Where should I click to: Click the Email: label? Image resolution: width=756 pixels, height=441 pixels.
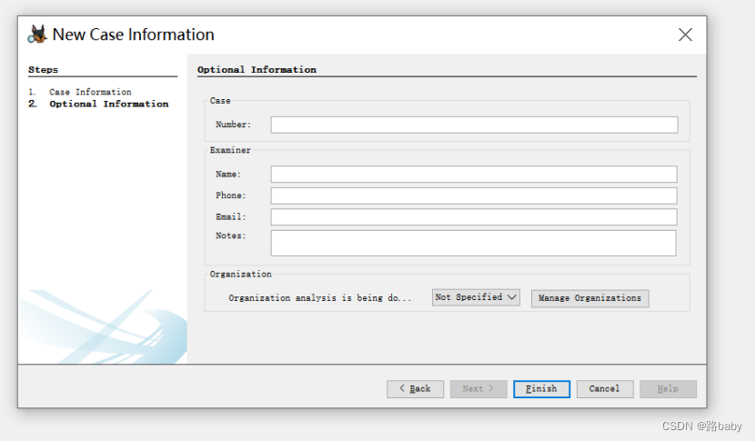pyautogui.click(x=230, y=217)
